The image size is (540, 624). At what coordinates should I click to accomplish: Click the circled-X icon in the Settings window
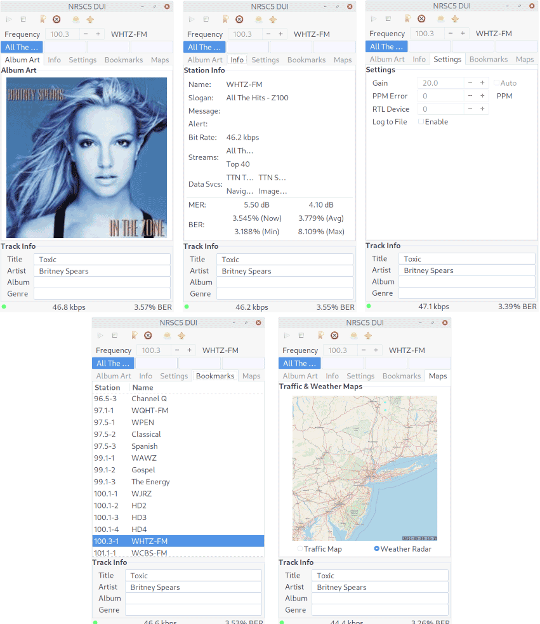click(421, 18)
